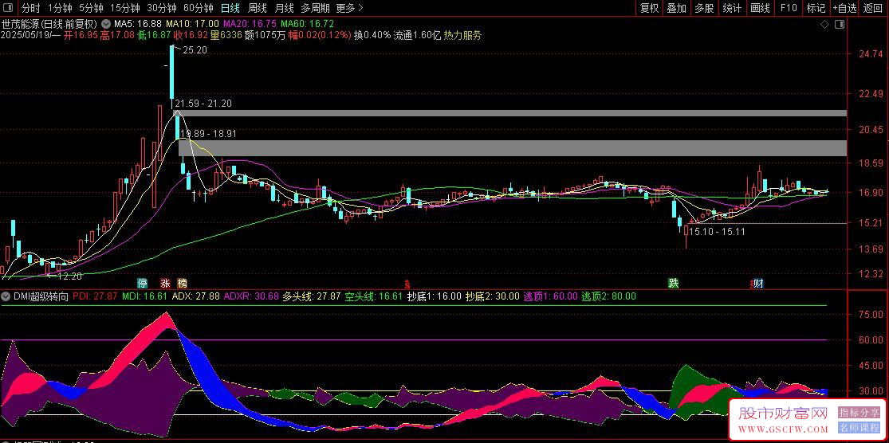Click the PDI: 27.87 indicator value

(x=95, y=296)
